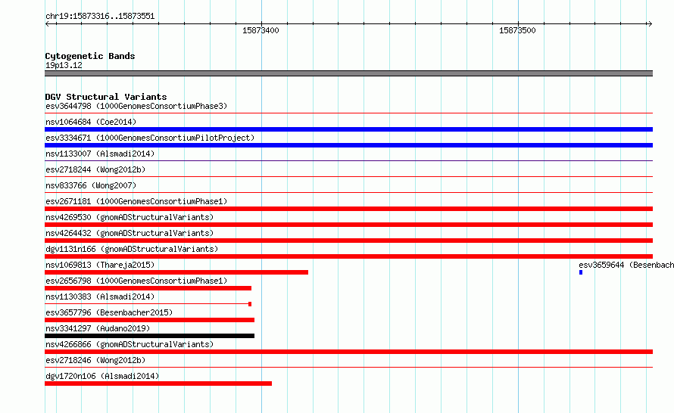Open variant label nsv3341297 (Audano2019)

coord(98,328)
